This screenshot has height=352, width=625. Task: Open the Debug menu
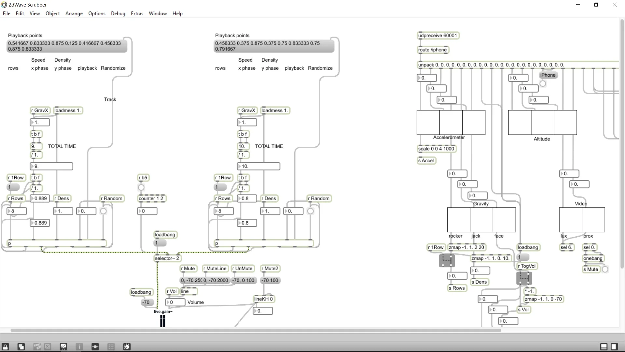click(x=118, y=13)
